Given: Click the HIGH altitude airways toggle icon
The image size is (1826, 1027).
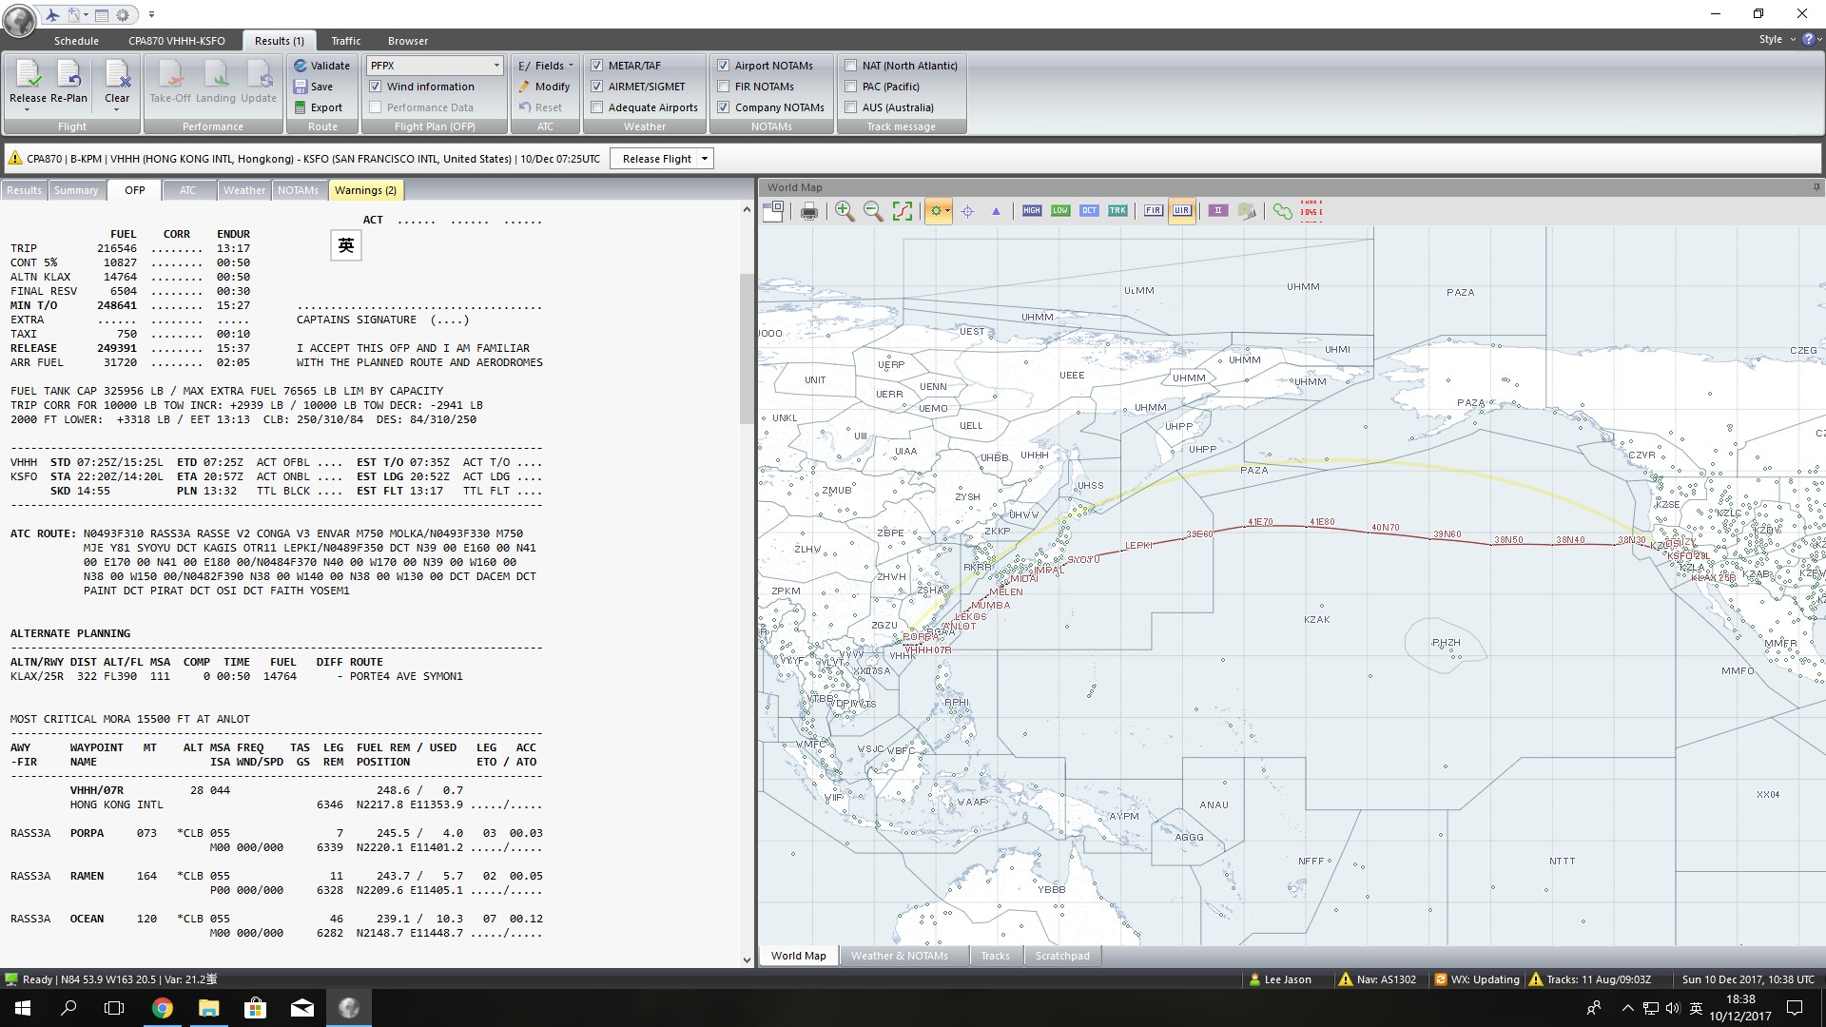Looking at the screenshot, I should (x=1030, y=211).
